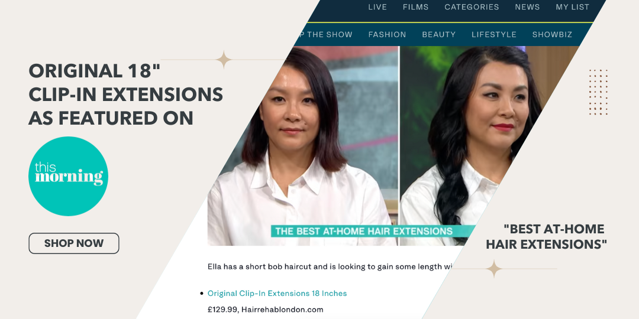Click the partially visible SHOP THE SHOW tab

coord(324,35)
